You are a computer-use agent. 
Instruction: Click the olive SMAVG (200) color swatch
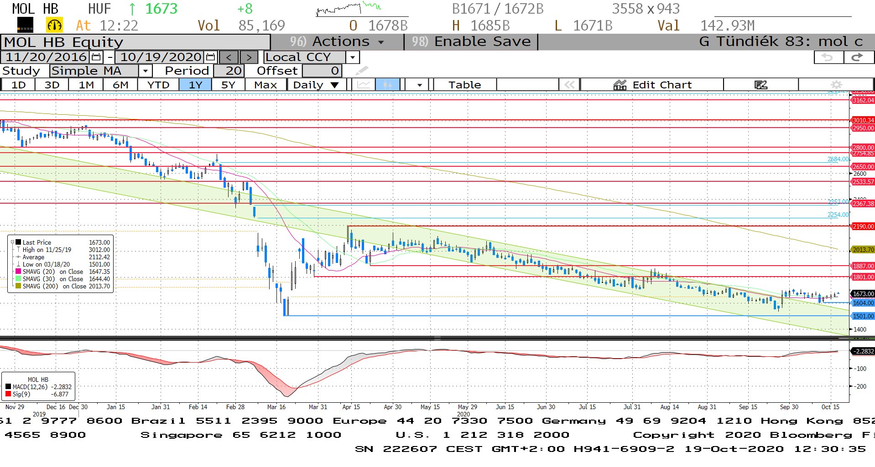18,286
